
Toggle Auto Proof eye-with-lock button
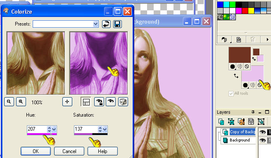[x=99, y=102]
